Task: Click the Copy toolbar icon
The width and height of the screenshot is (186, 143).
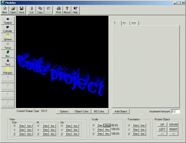Action: (x=40, y=10)
